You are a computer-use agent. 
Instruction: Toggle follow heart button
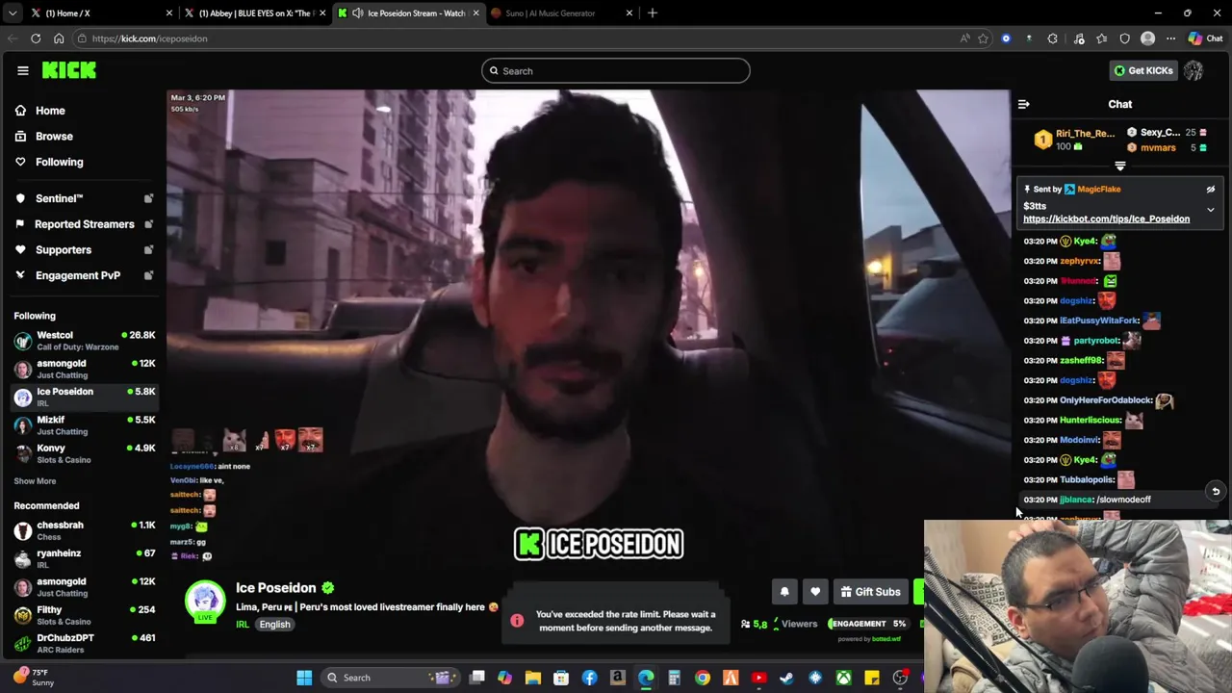(x=815, y=593)
